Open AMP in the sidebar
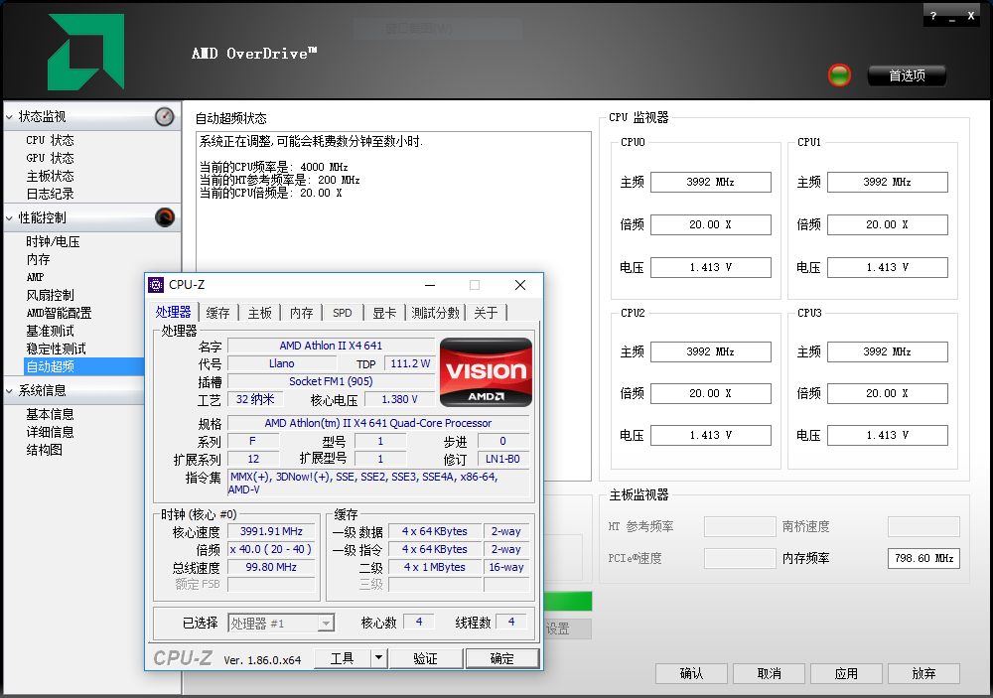 tap(35, 277)
